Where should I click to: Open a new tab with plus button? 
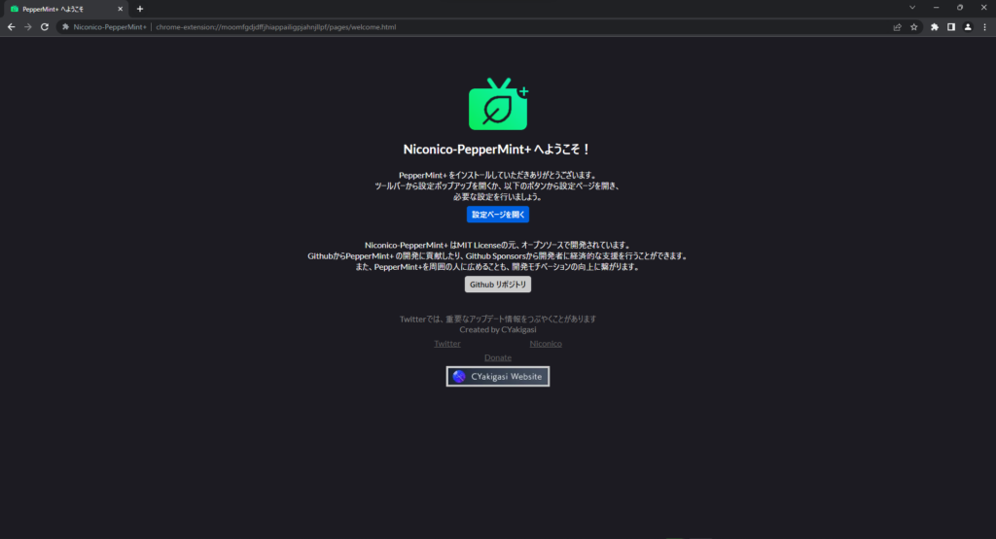click(x=140, y=9)
